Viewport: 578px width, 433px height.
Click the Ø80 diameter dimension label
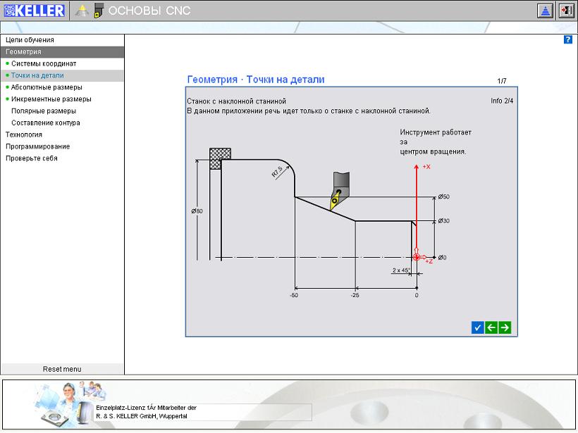pyautogui.click(x=197, y=211)
